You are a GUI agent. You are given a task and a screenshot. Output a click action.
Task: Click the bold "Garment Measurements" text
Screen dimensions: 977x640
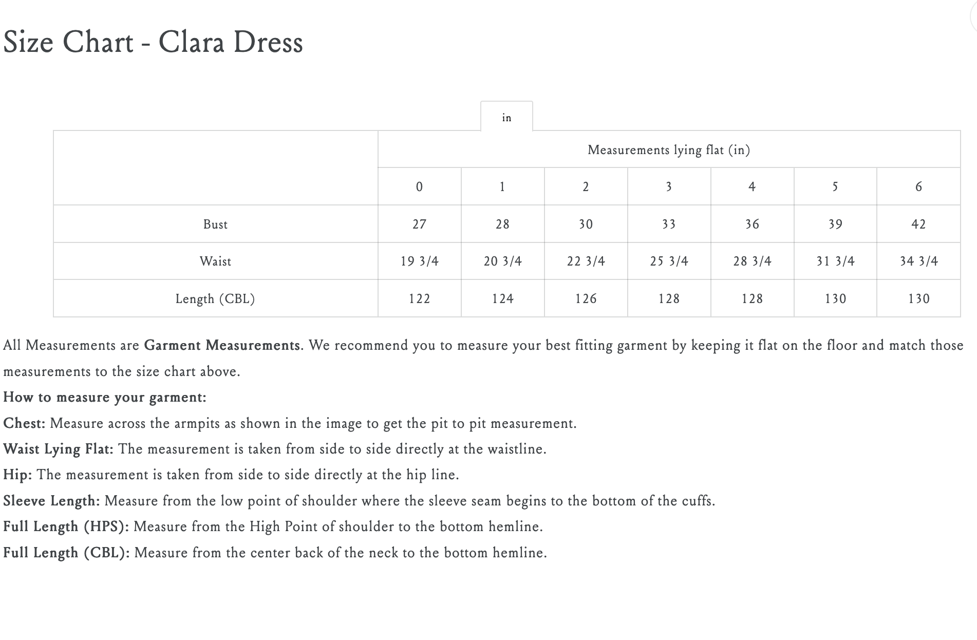(x=222, y=345)
